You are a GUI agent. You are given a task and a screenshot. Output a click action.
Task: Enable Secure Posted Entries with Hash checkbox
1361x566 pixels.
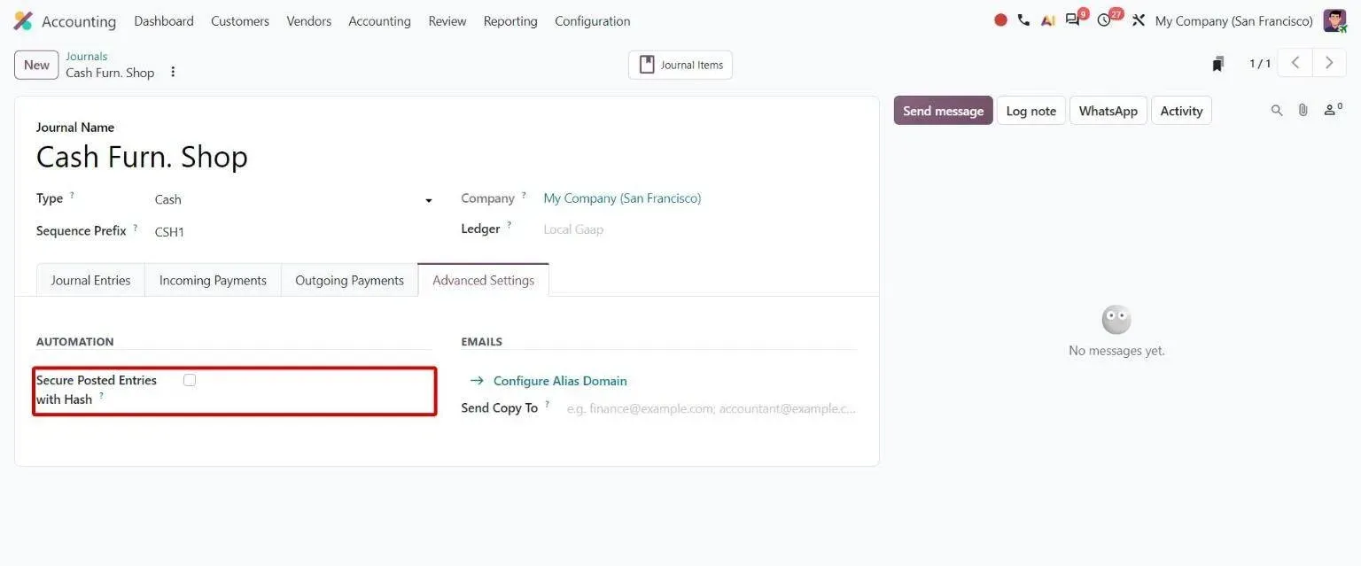[x=190, y=380]
